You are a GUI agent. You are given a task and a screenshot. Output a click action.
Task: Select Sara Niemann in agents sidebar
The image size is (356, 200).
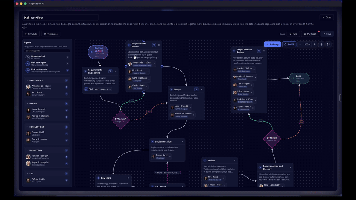[x=47, y=140]
